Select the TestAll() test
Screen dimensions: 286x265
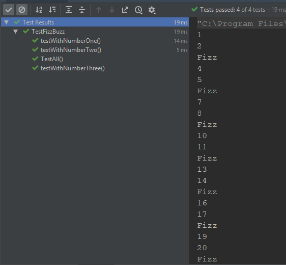tap(52, 59)
